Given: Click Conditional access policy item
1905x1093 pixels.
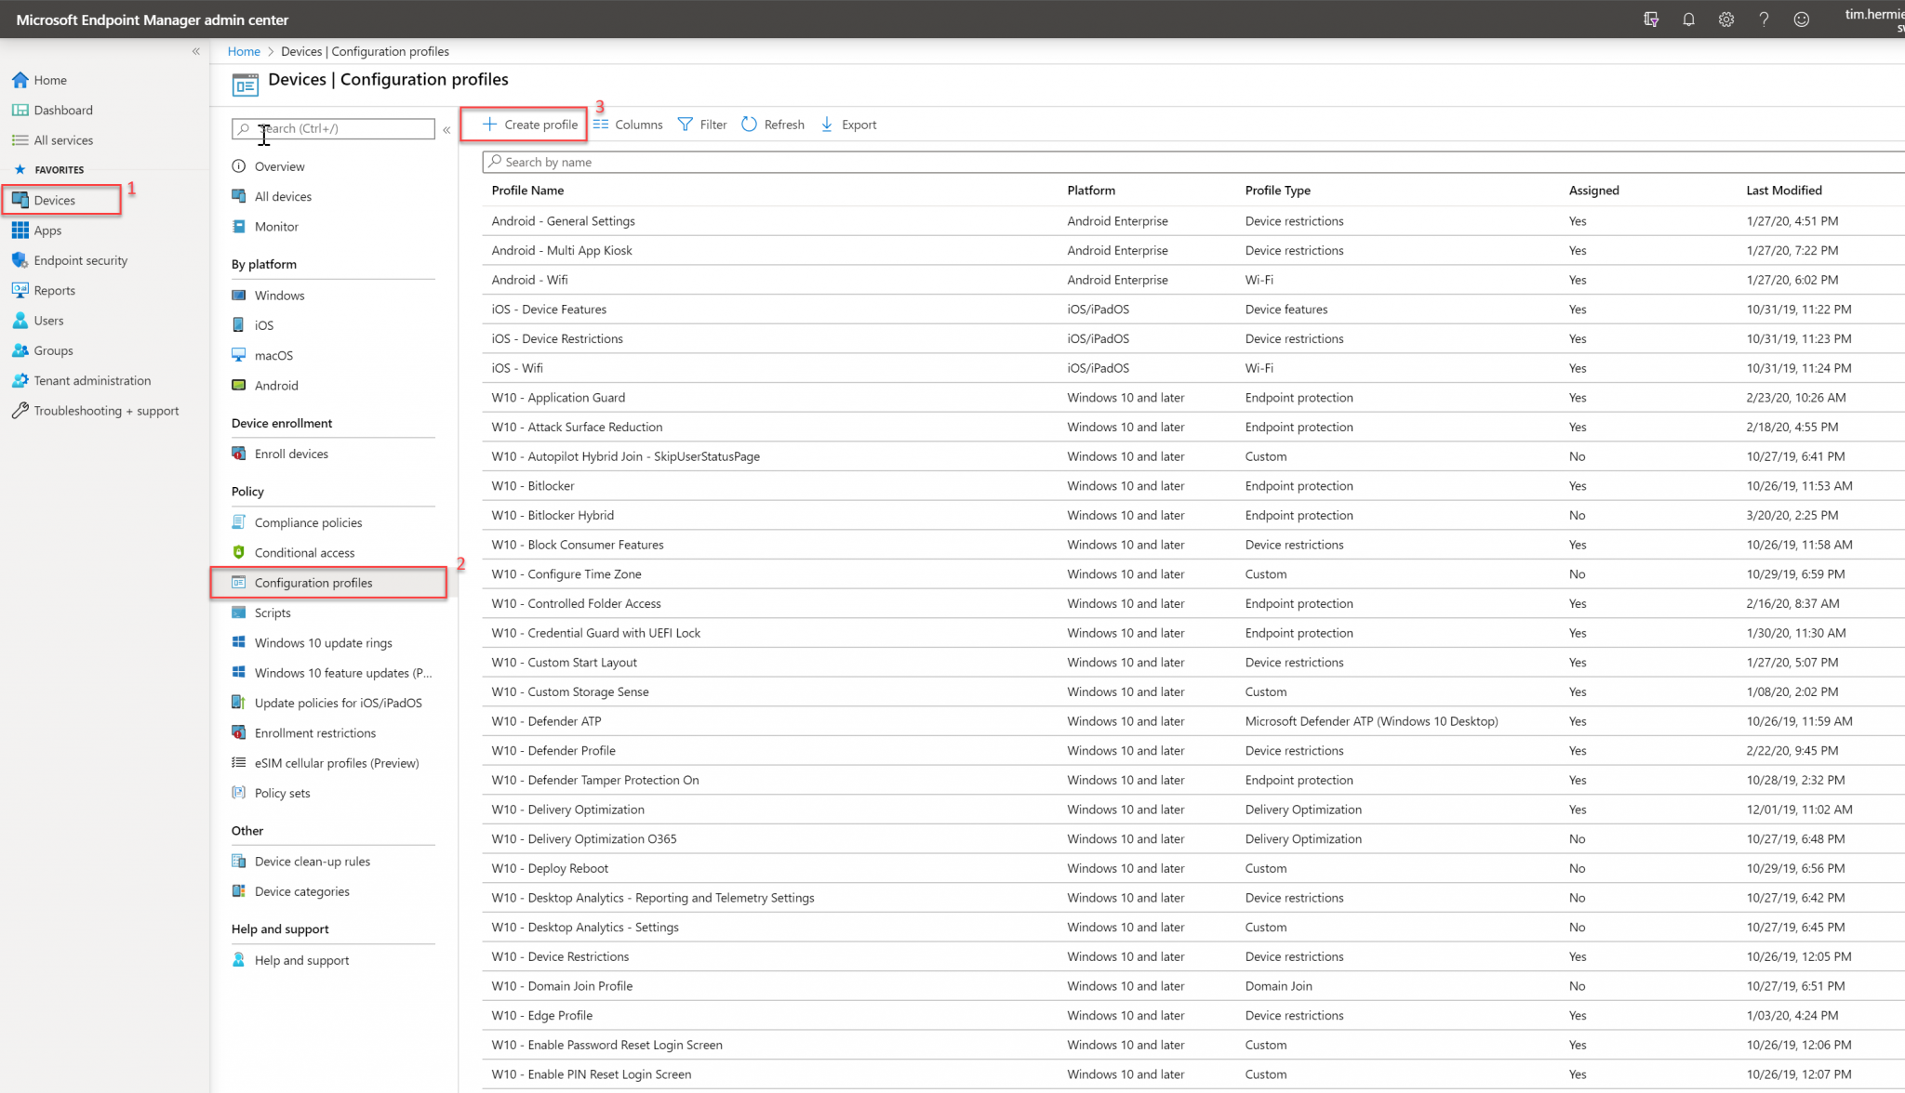Looking at the screenshot, I should pos(303,552).
